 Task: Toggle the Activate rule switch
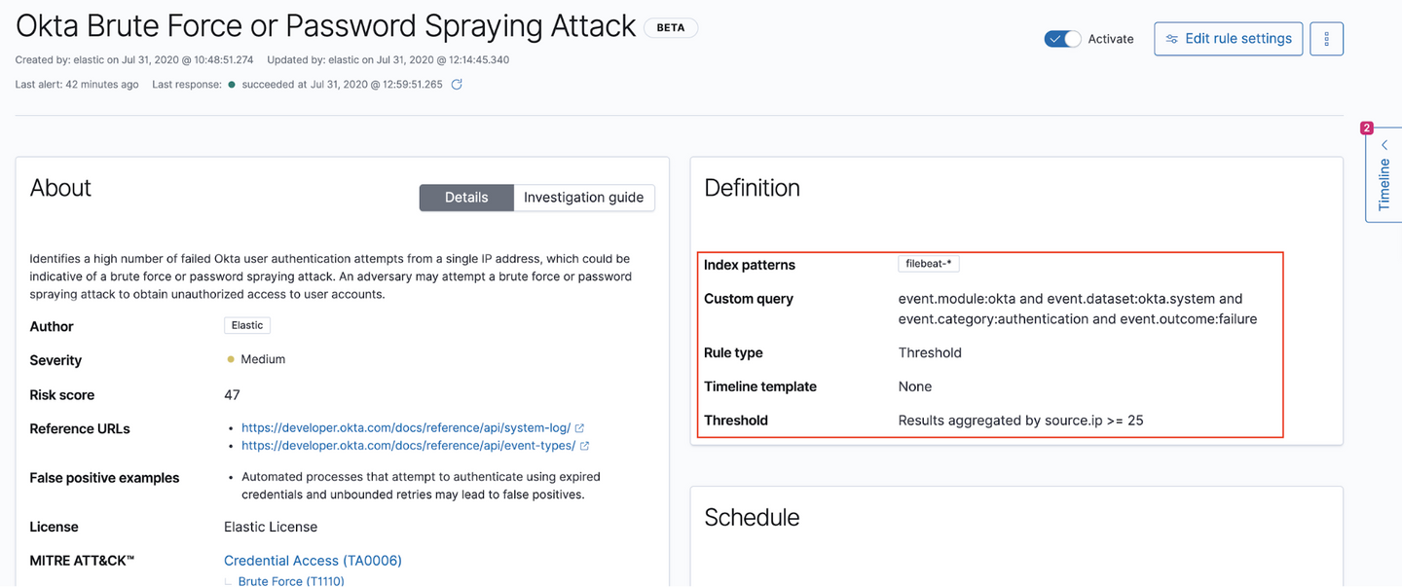[1062, 39]
